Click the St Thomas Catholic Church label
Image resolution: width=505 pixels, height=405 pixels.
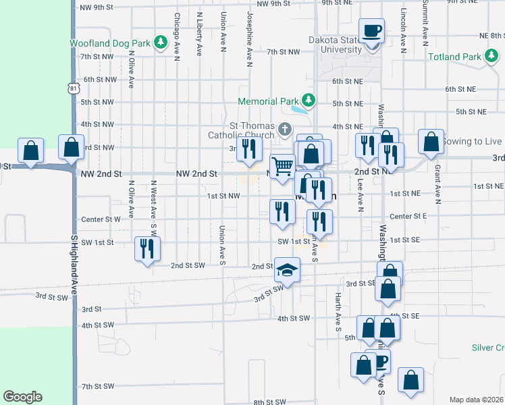[241, 130]
